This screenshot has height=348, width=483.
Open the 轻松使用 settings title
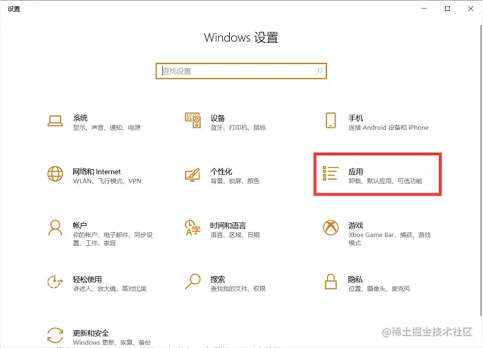click(87, 279)
